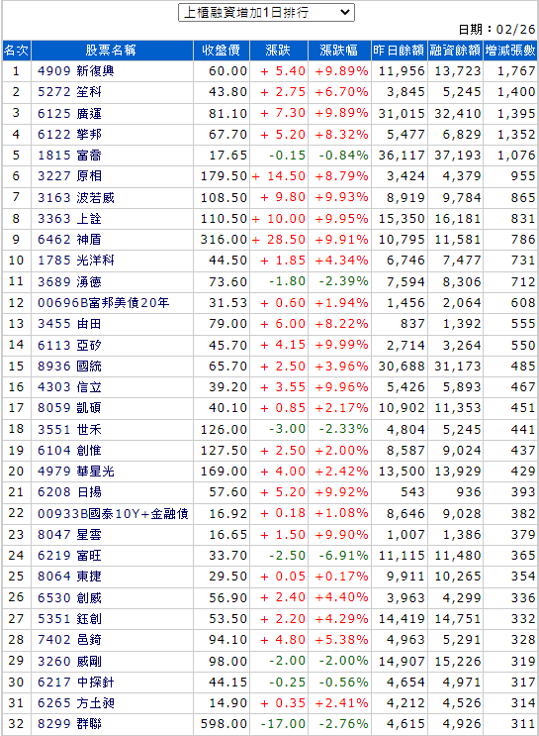Click the 融資餘額 column header
539x736 pixels.
tap(455, 51)
